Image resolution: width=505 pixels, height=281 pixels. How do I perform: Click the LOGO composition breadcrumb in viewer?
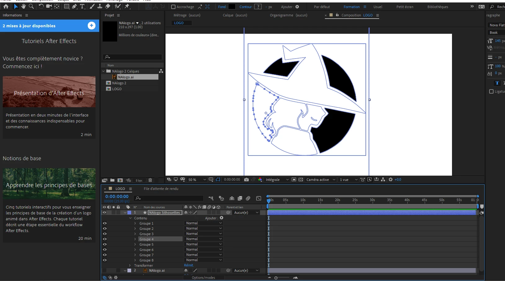181,23
